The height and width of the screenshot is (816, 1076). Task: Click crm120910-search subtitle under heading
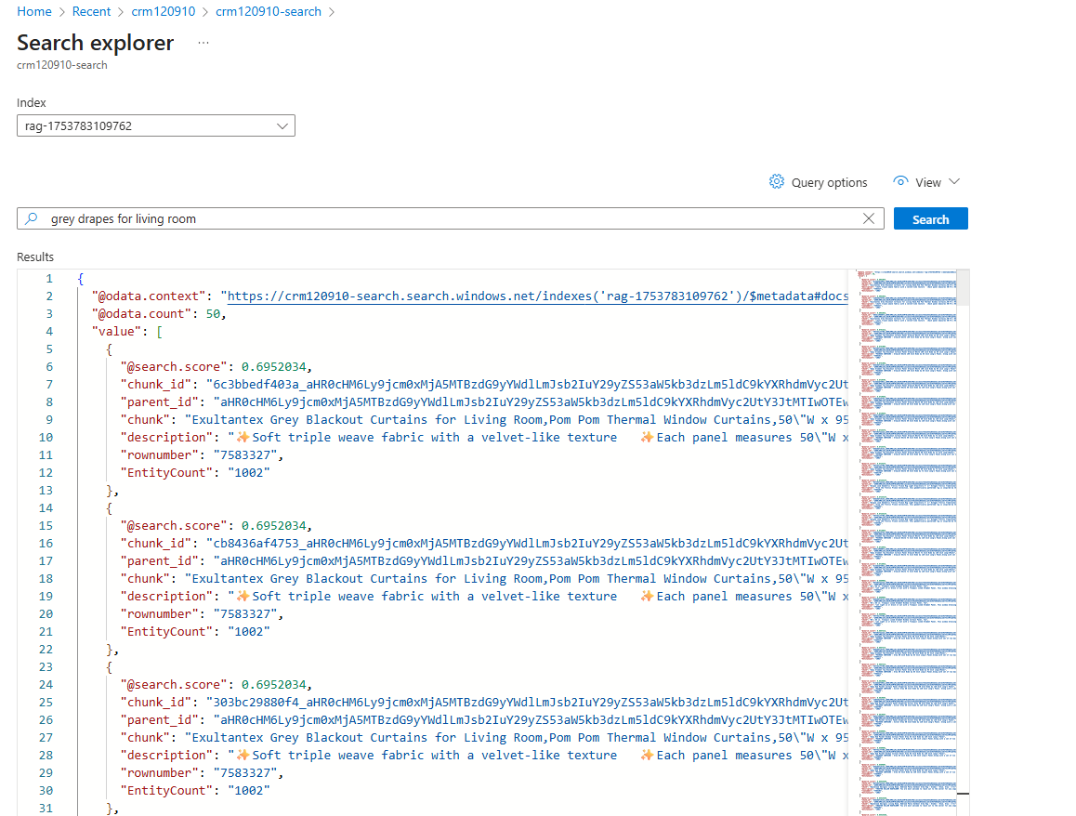click(62, 65)
